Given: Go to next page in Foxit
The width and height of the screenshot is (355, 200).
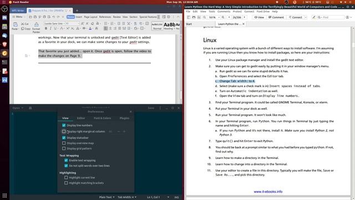Looking at the screenshot, I should [x=245, y=17].
